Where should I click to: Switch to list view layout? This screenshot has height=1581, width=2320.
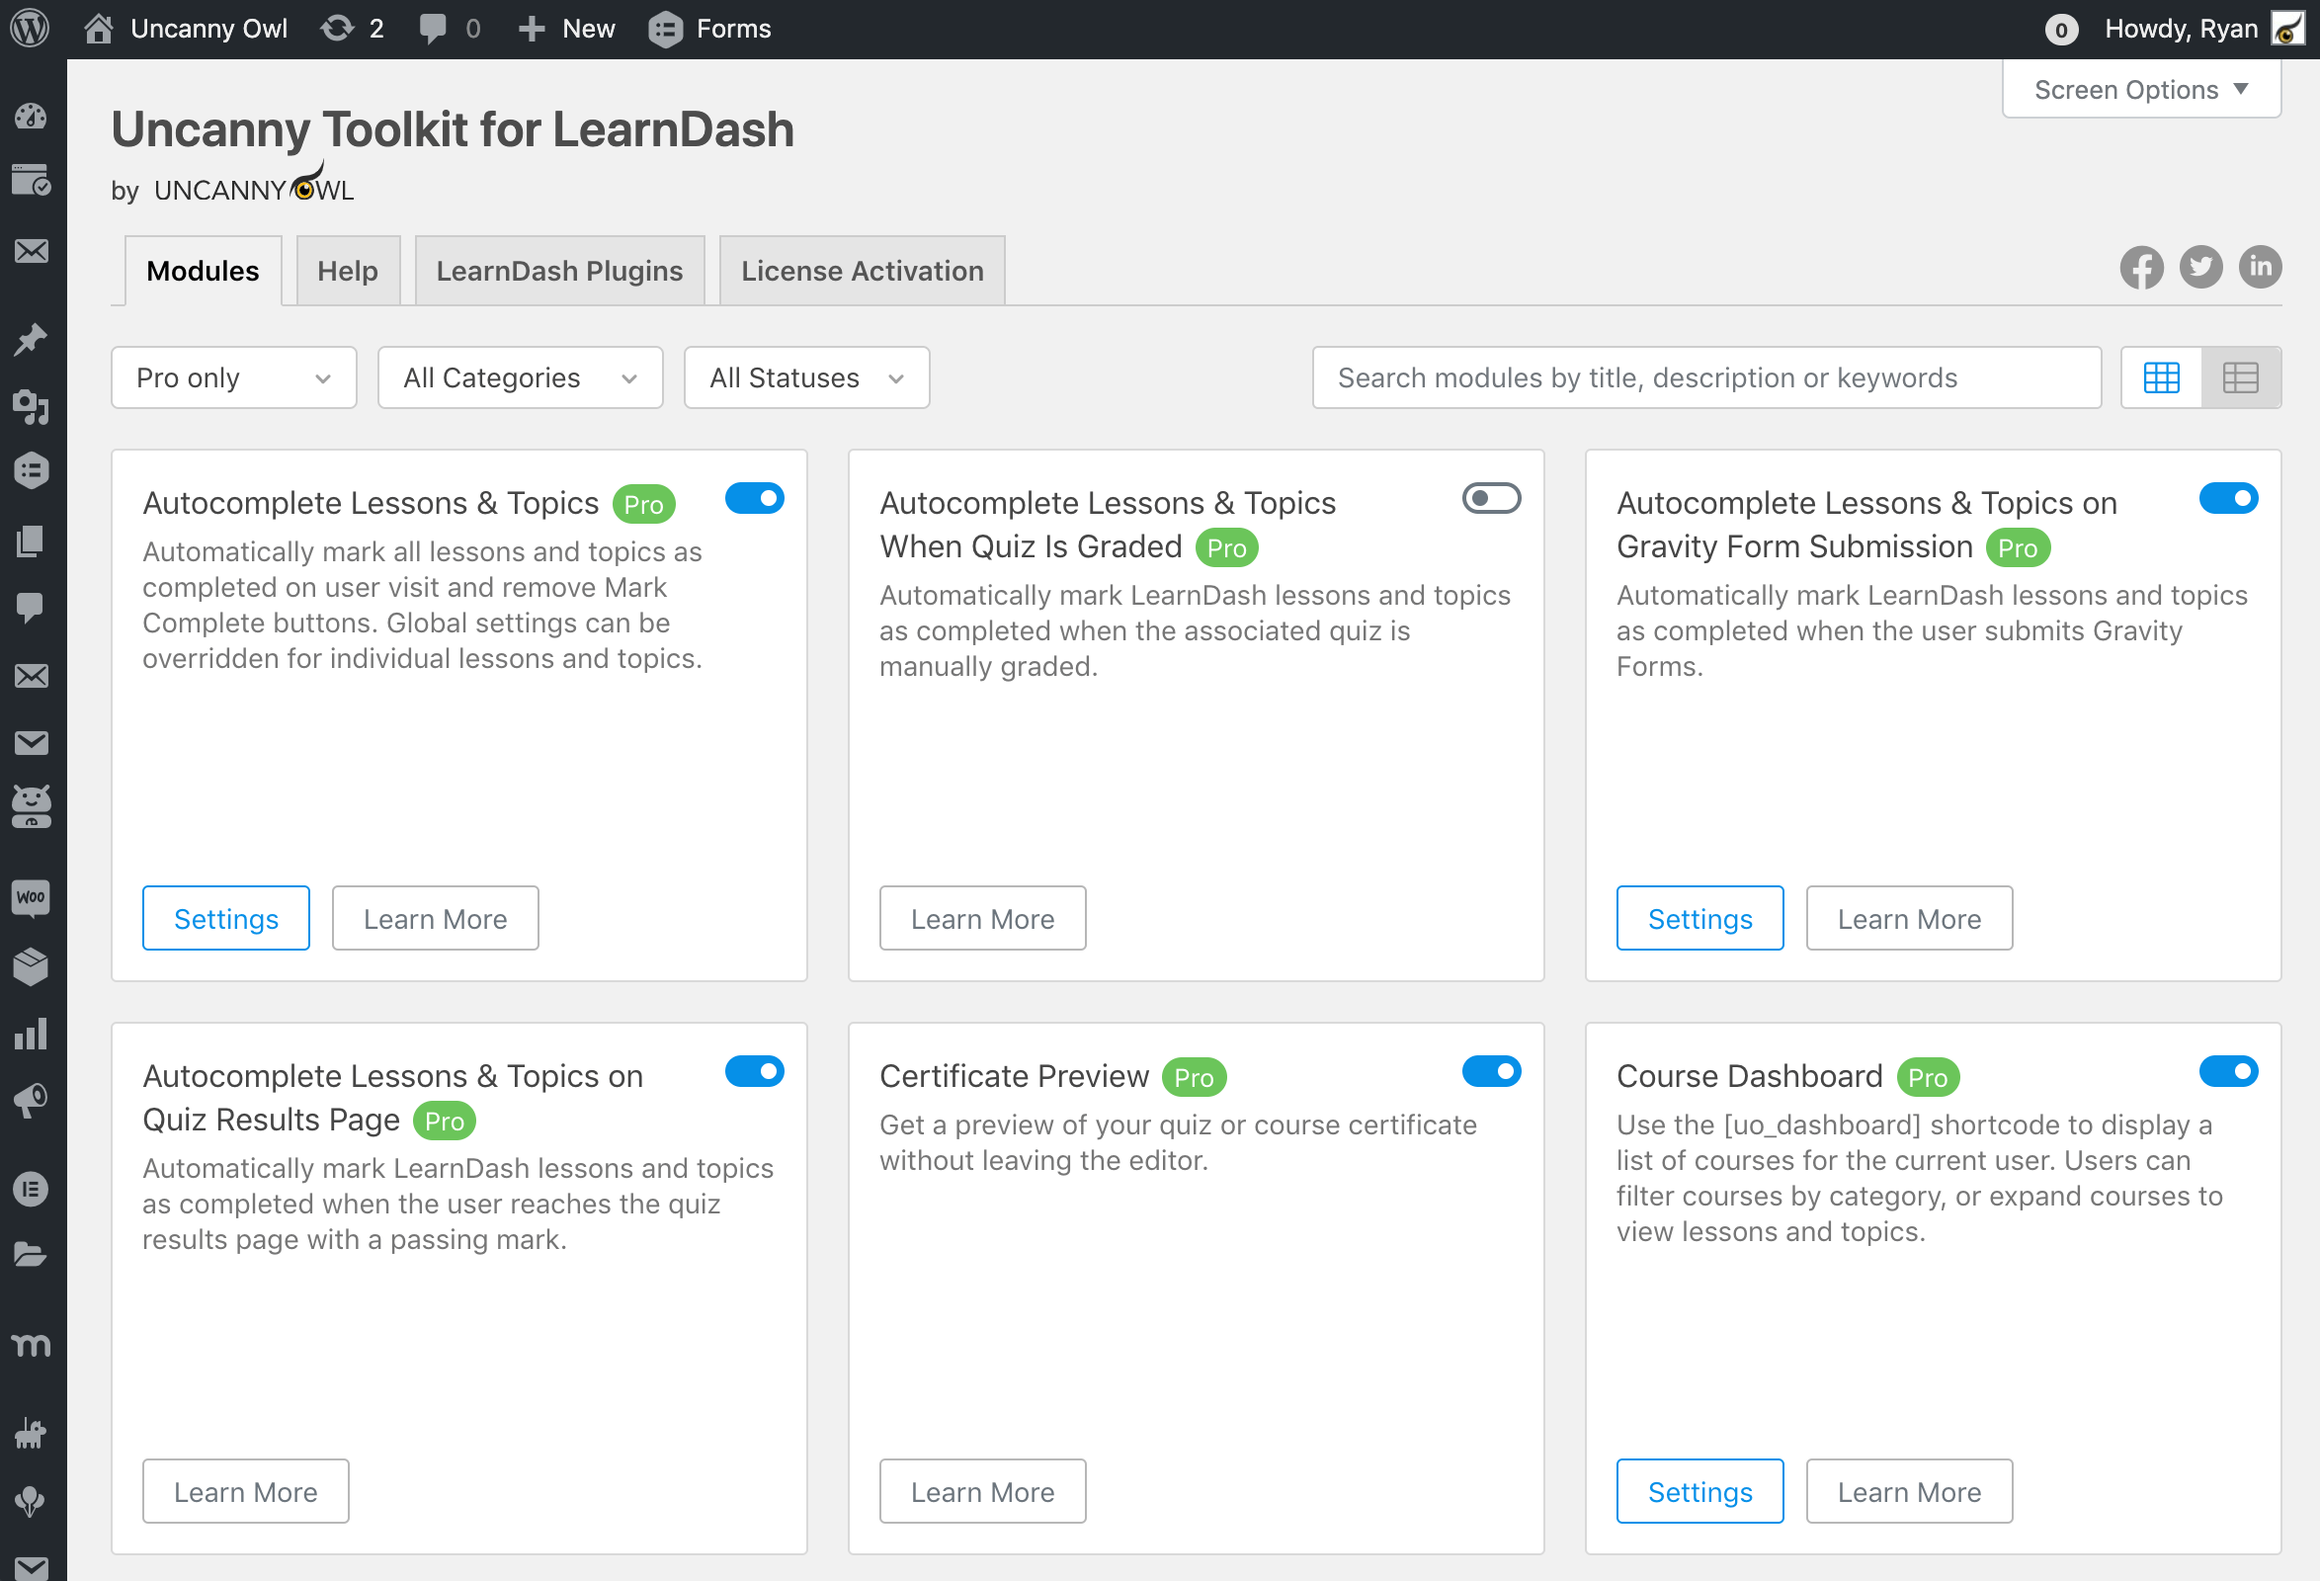[x=2240, y=377]
